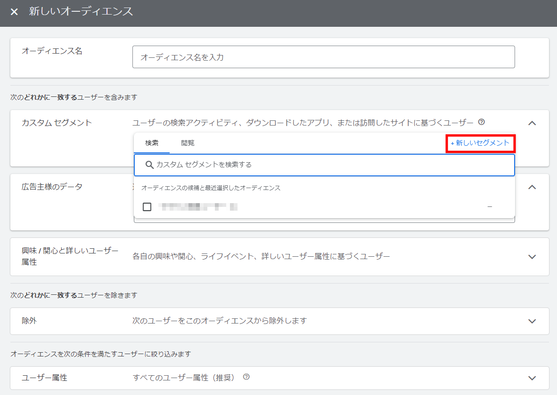Screen dimensions: 557x395
Task: Collapse the カスタム セグメント section chevron
Action: 532,123
